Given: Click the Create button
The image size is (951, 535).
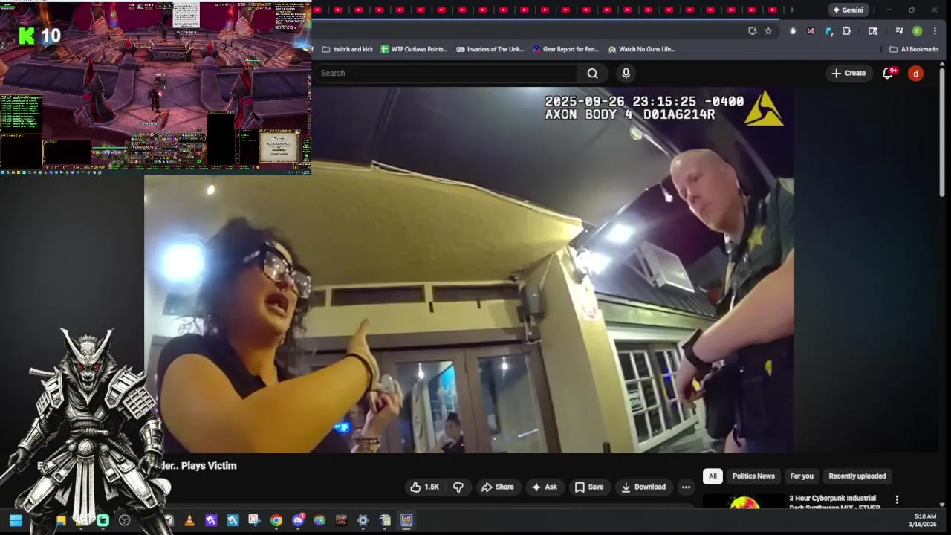Looking at the screenshot, I should coord(848,73).
